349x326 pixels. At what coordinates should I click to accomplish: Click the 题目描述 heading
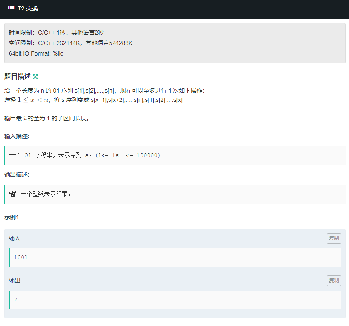[x=18, y=77]
